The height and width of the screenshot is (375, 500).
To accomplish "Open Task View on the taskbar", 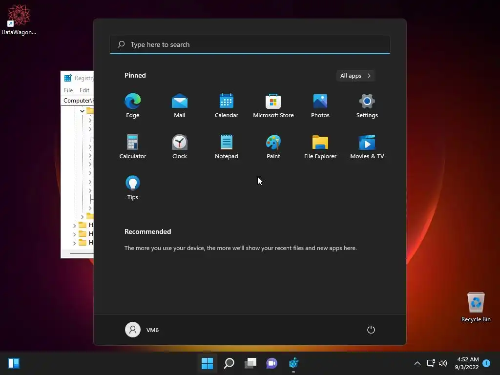I will 250,363.
